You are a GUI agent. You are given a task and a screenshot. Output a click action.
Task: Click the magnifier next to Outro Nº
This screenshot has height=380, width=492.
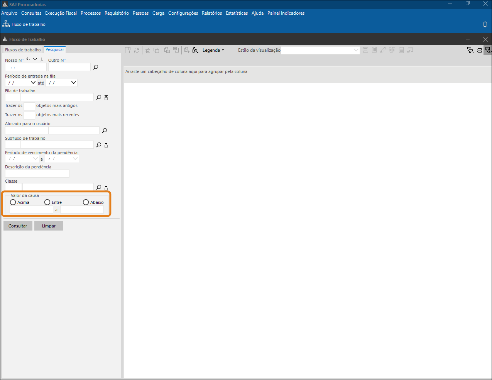[96, 67]
